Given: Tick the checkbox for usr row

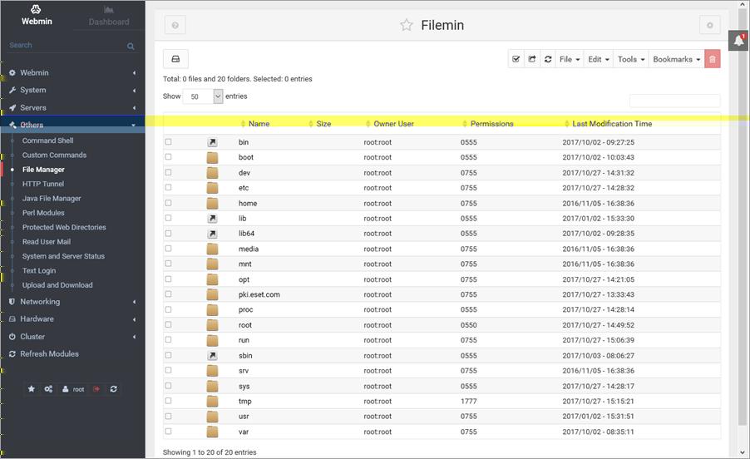Looking at the screenshot, I should [168, 416].
